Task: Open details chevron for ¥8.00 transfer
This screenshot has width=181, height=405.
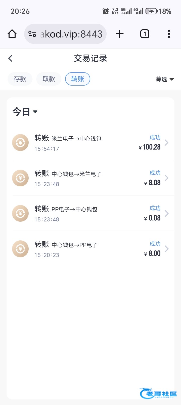Action: point(166,249)
